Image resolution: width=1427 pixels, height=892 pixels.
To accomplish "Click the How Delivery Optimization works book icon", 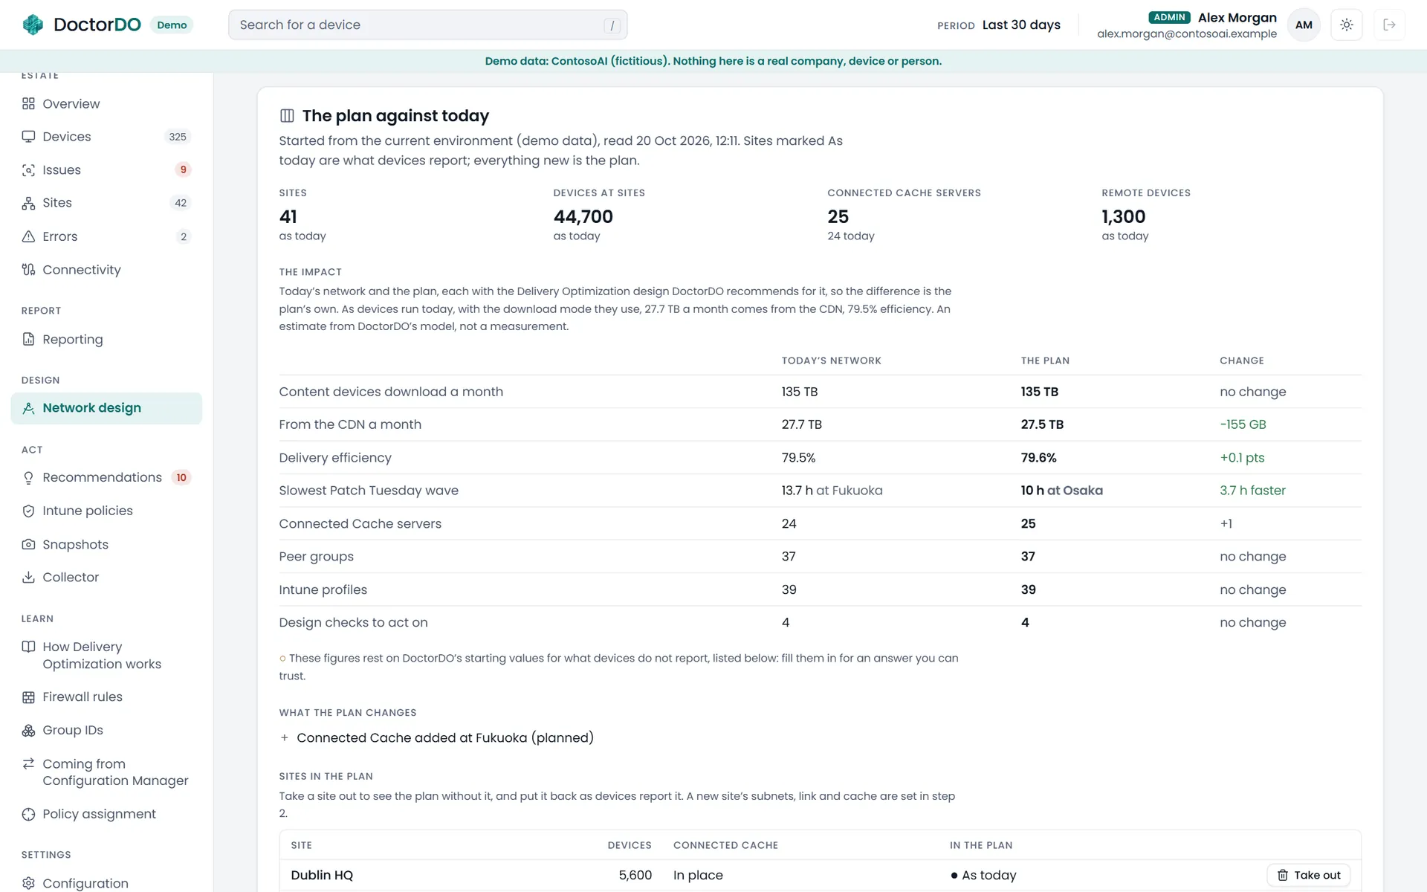I will tap(28, 647).
